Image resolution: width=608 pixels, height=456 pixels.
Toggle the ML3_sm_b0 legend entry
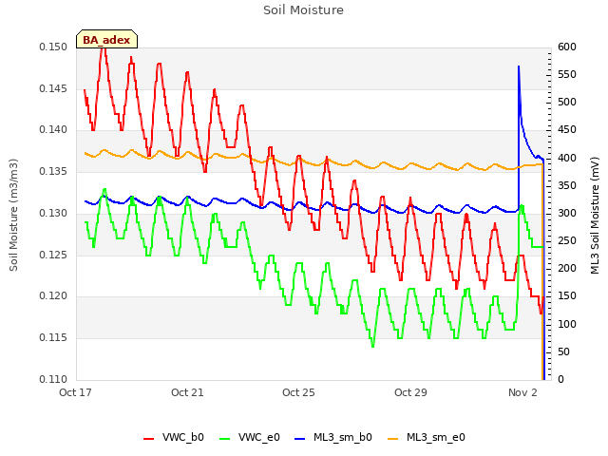click(x=333, y=437)
